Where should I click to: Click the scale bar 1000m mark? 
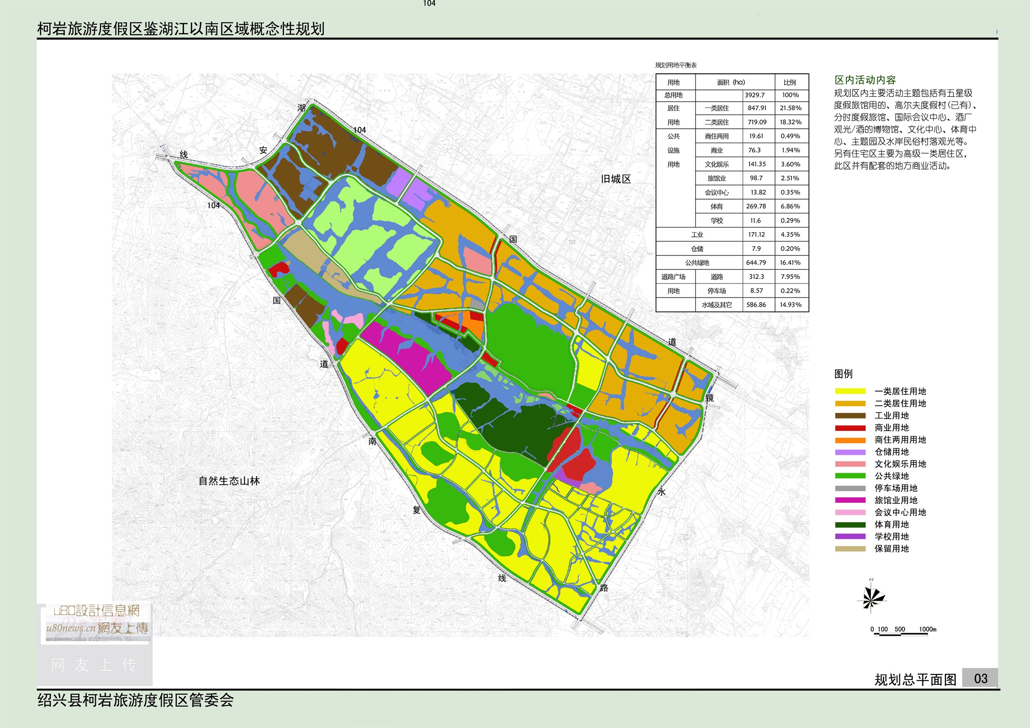927,629
